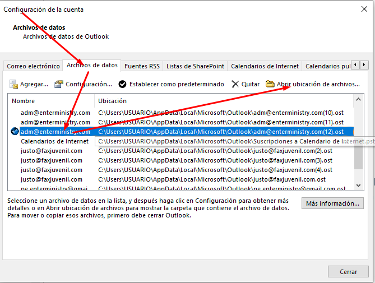
Task: Open the Fuentes RSS tab
Action: pyautogui.click(x=142, y=66)
